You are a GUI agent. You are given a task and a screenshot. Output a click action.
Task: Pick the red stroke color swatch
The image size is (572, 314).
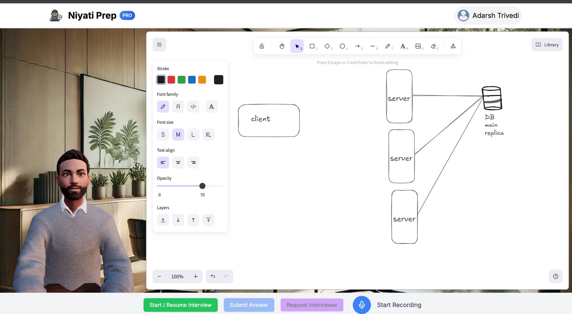(x=171, y=80)
